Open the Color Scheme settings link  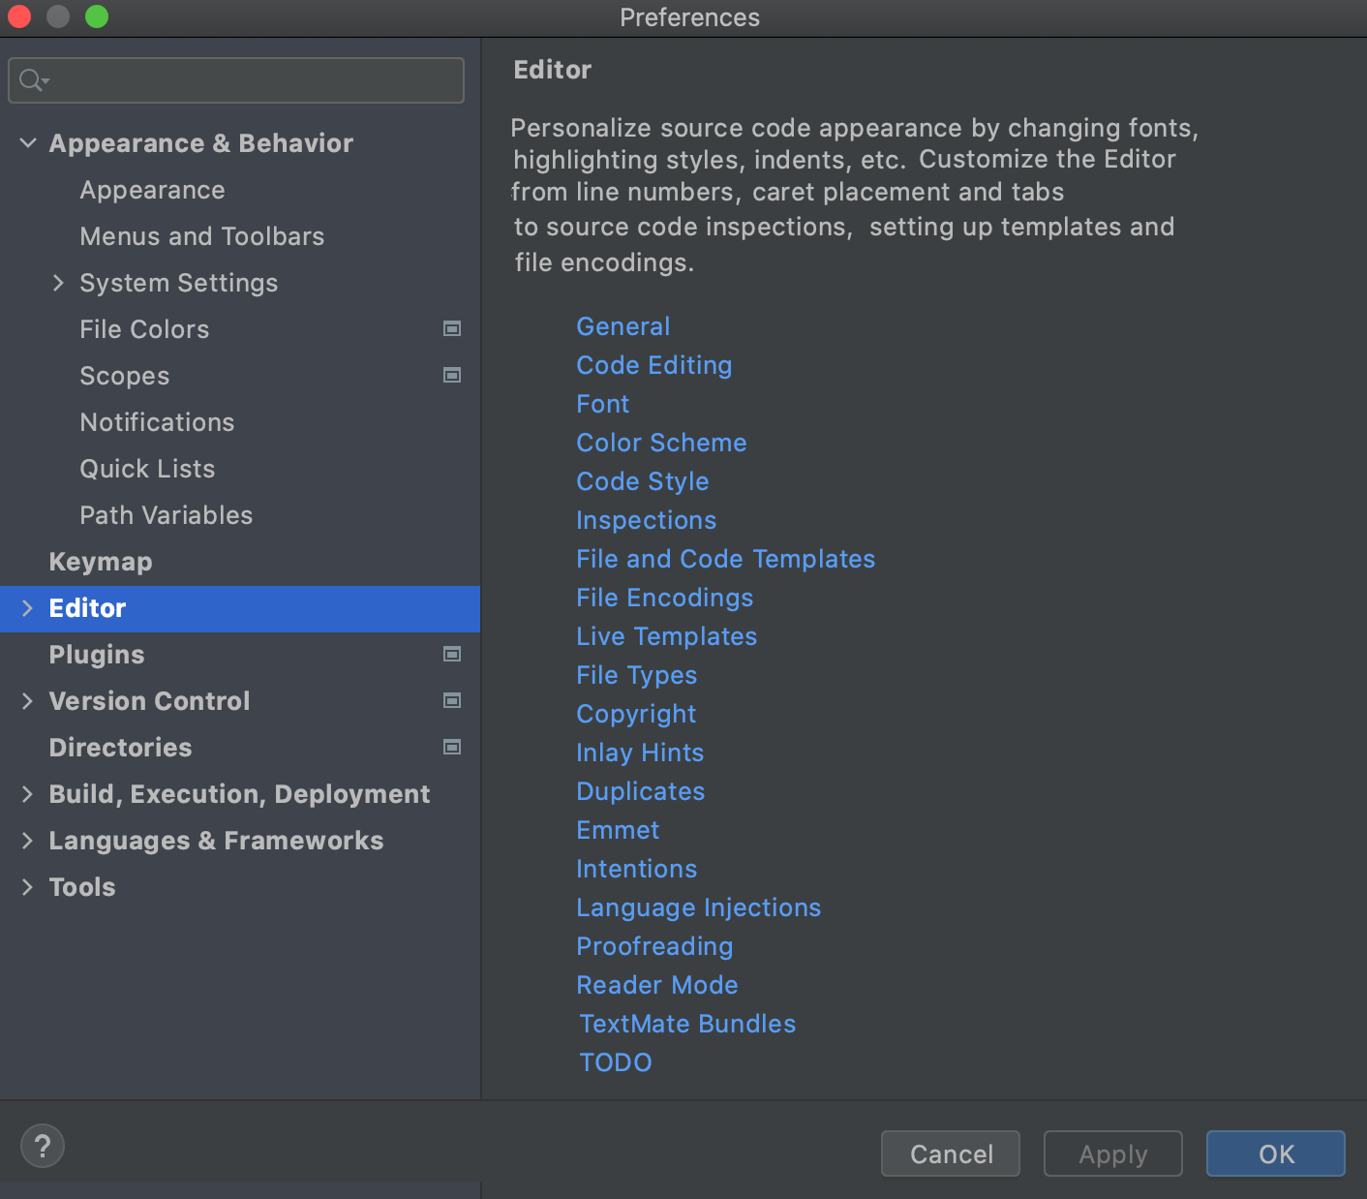[661, 443]
